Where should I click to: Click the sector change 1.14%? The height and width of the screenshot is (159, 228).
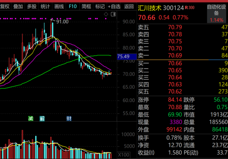point(216,20)
